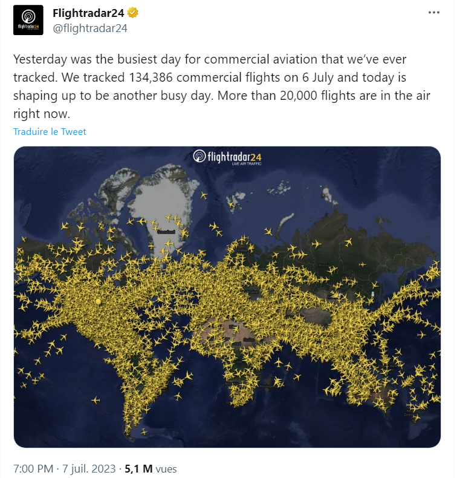Screen dimensions: 457x478
Task: Click the flightradar24 wordmark on the map
Action: pos(234,157)
